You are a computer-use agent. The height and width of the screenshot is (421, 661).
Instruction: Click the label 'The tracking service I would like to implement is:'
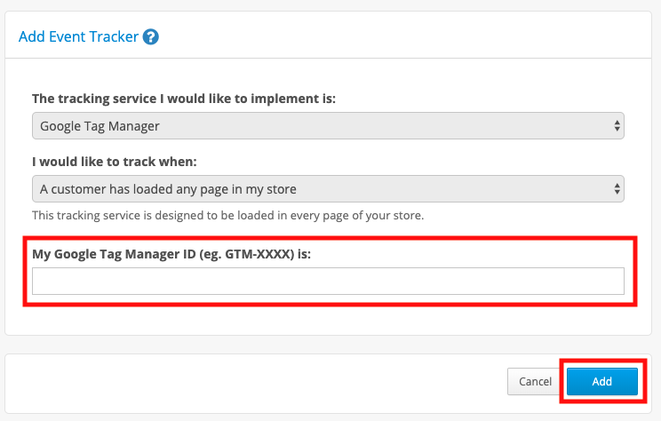pyautogui.click(x=184, y=99)
